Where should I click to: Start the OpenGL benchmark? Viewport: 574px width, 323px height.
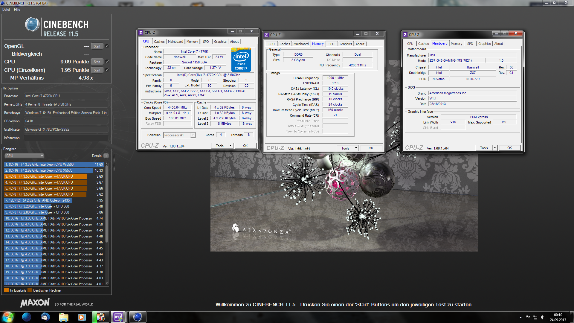point(97,46)
